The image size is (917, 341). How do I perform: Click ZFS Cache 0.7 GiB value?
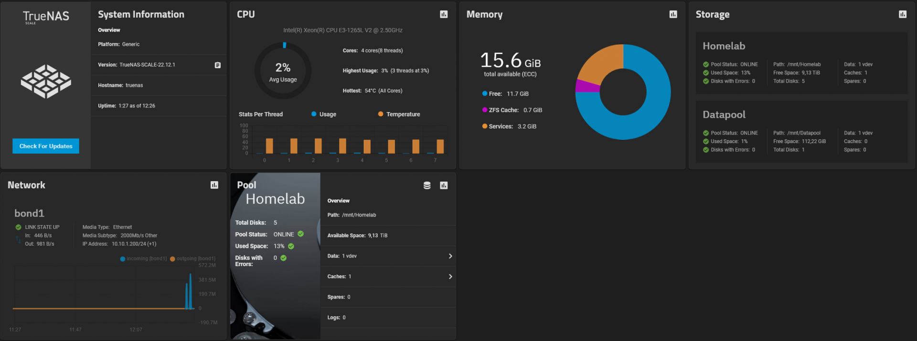tap(533, 110)
